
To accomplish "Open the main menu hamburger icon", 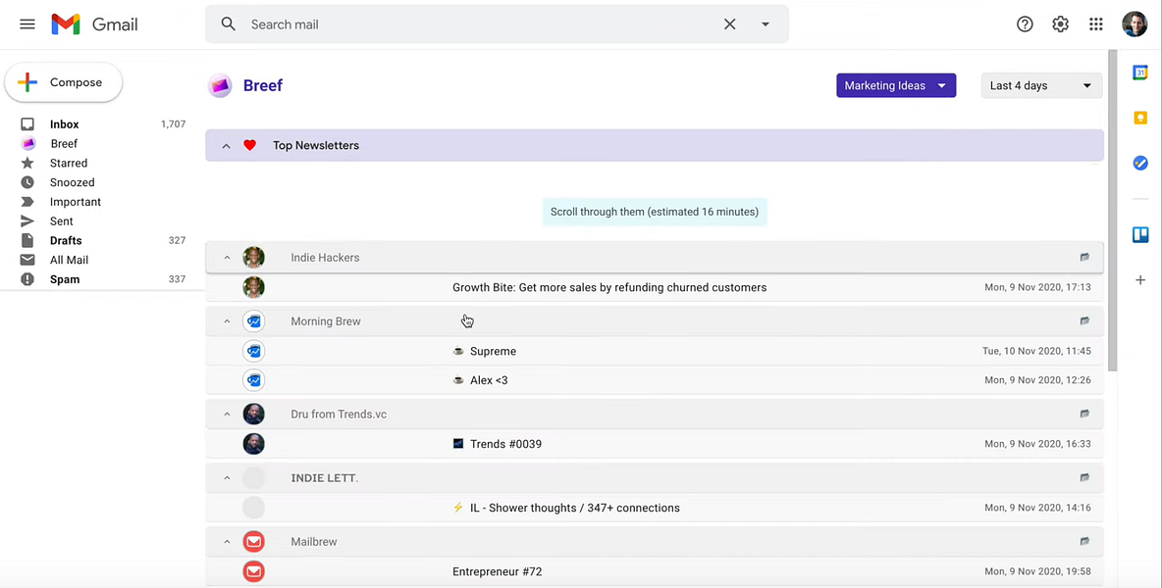I will tap(27, 24).
